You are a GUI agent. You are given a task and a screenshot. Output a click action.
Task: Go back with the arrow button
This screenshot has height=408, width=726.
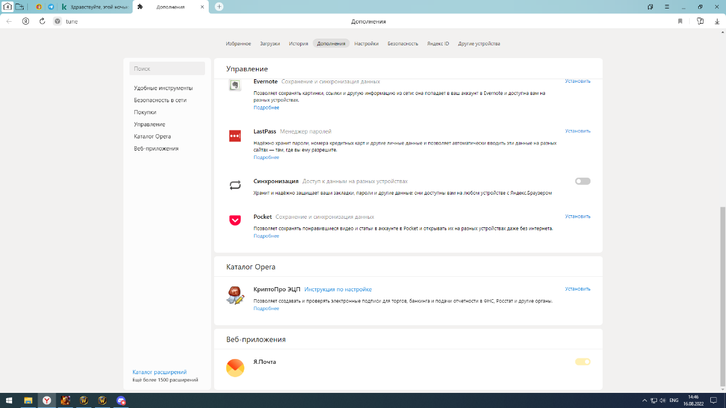click(x=9, y=21)
